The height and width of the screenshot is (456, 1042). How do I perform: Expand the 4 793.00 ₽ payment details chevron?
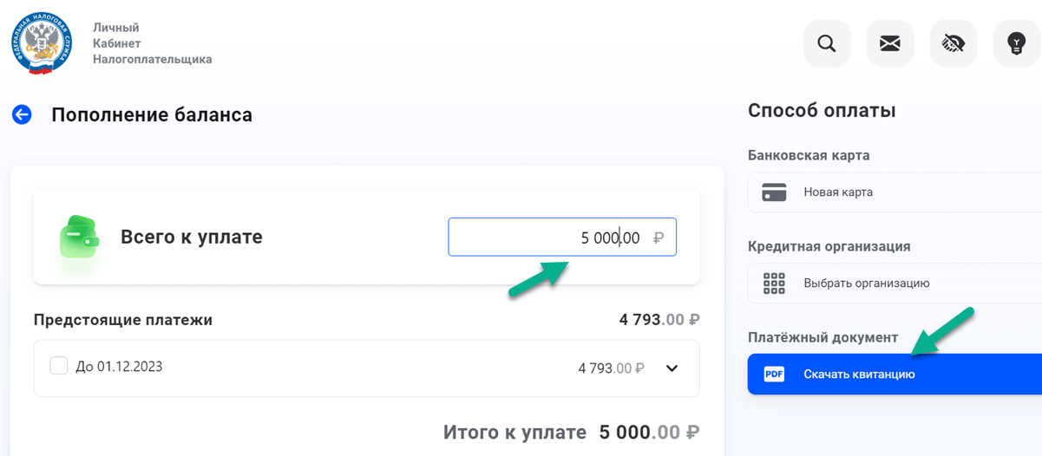pyautogui.click(x=672, y=368)
